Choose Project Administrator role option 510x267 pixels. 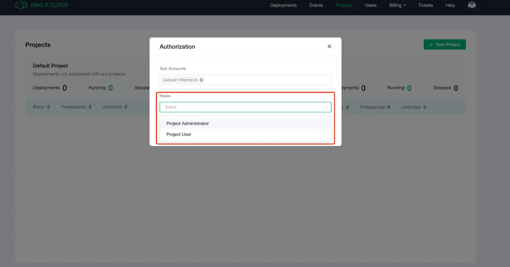188,123
